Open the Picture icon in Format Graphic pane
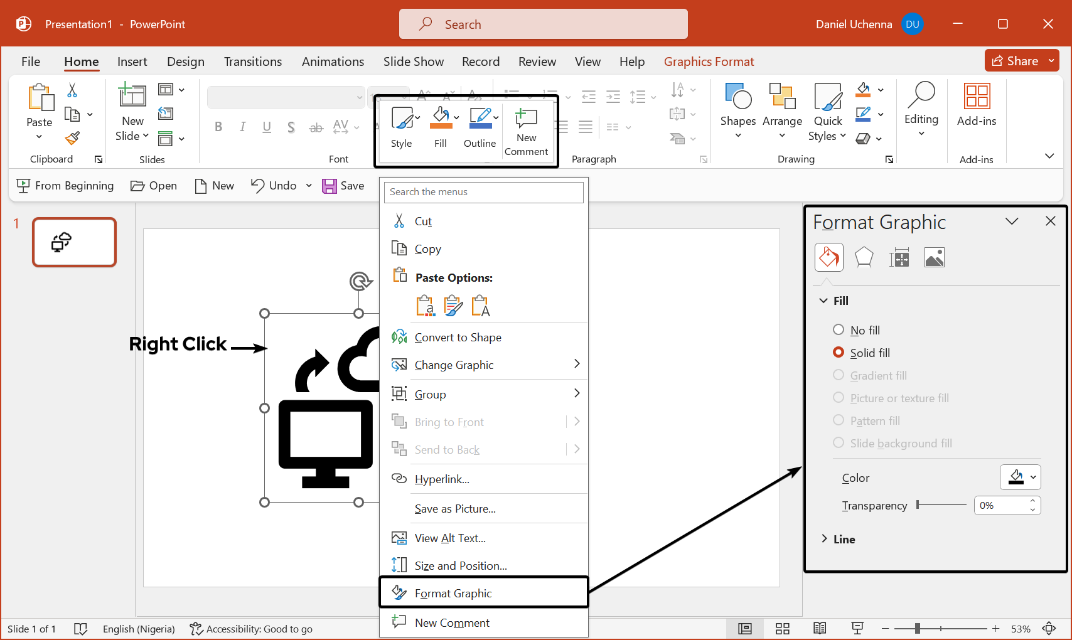 [935, 257]
